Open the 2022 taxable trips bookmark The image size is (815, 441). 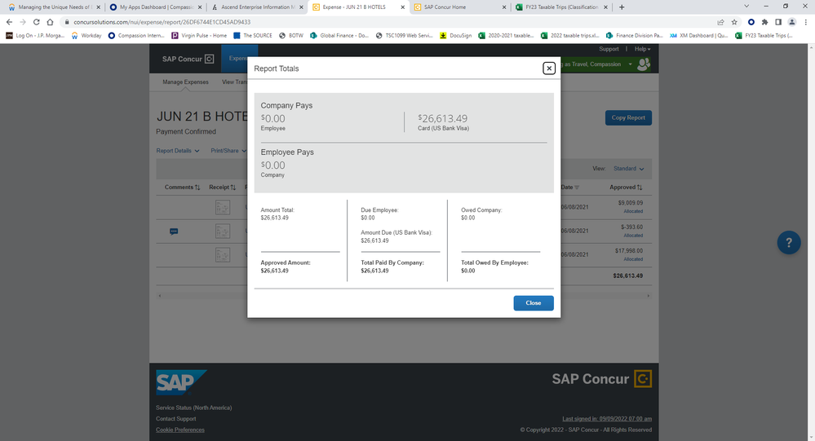click(x=569, y=35)
